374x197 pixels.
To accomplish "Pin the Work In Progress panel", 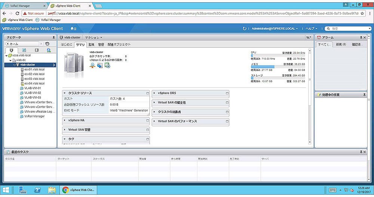I will tap(364, 95).
